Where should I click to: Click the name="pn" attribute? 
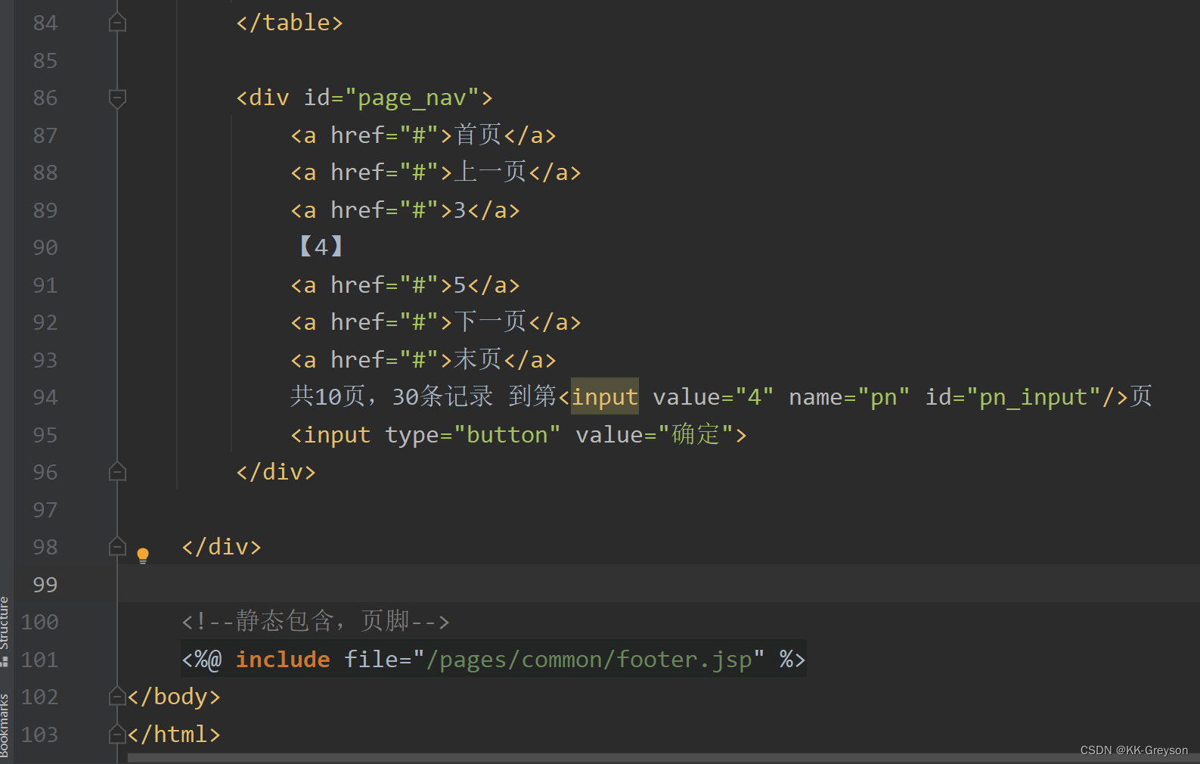[x=849, y=396]
